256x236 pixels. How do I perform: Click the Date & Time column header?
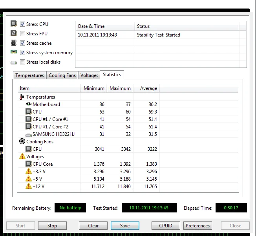coord(105,26)
